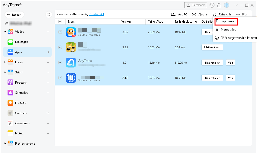Image resolution: width=257 pixels, height=154 pixels.
Task: Uncheck the AnyTrans app row checkbox
Action: pyautogui.click(x=60, y=62)
